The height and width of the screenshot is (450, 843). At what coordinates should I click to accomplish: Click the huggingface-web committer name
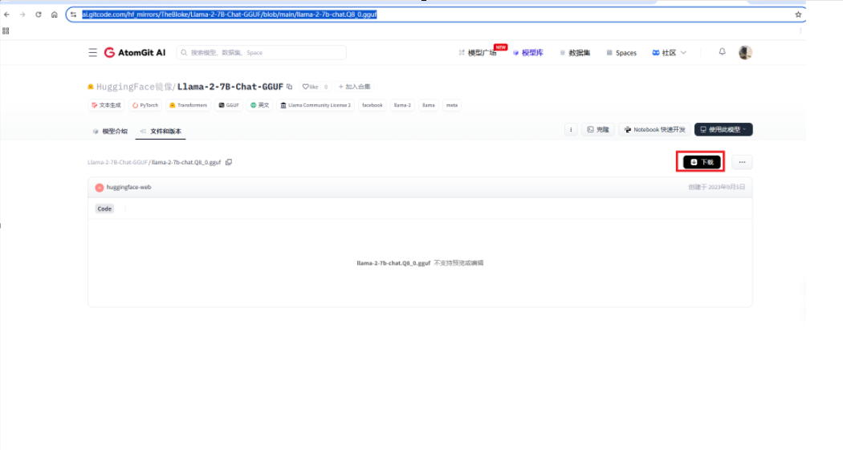(128, 188)
